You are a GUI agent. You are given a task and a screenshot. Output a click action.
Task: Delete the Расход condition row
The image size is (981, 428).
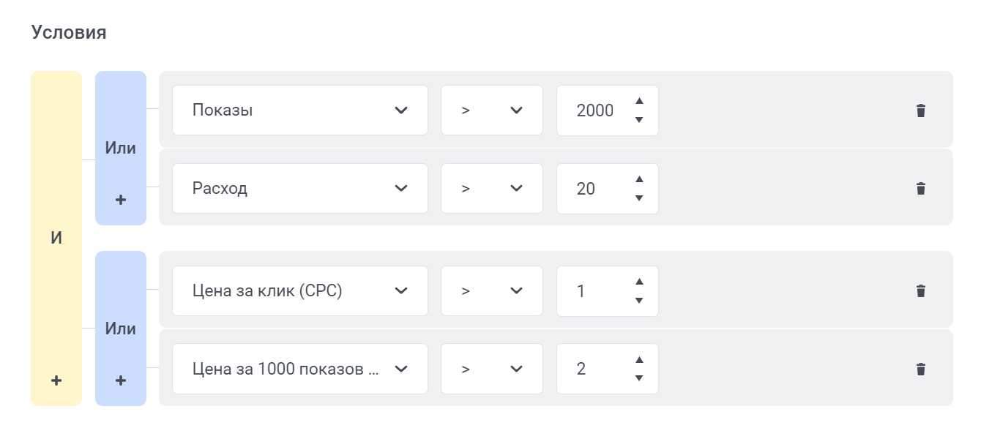tap(921, 189)
